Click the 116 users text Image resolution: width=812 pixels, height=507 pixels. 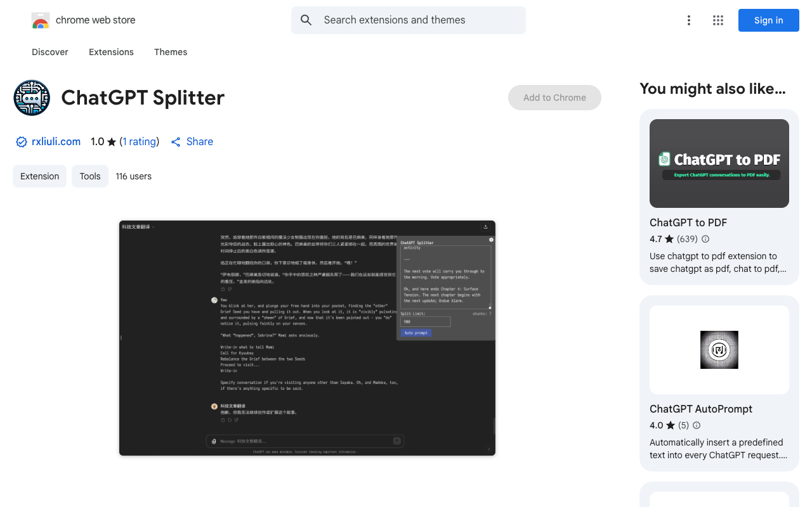(x=134, y=176)
